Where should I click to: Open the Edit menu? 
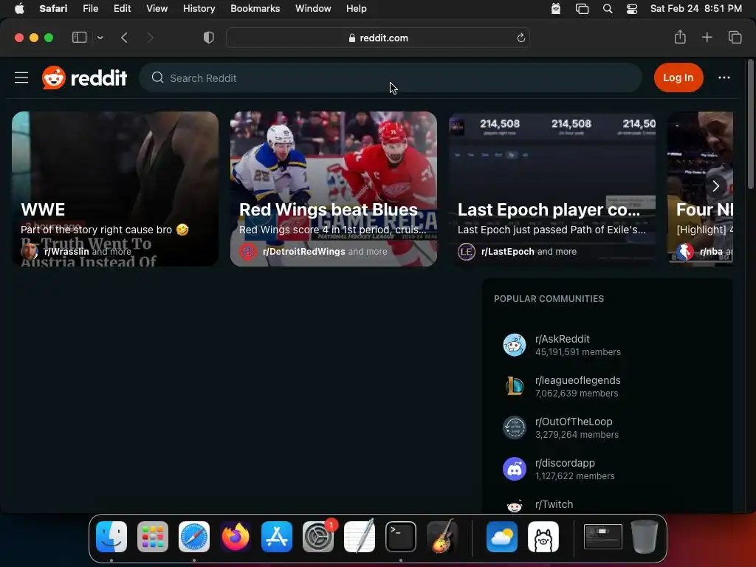click(122, 8)
